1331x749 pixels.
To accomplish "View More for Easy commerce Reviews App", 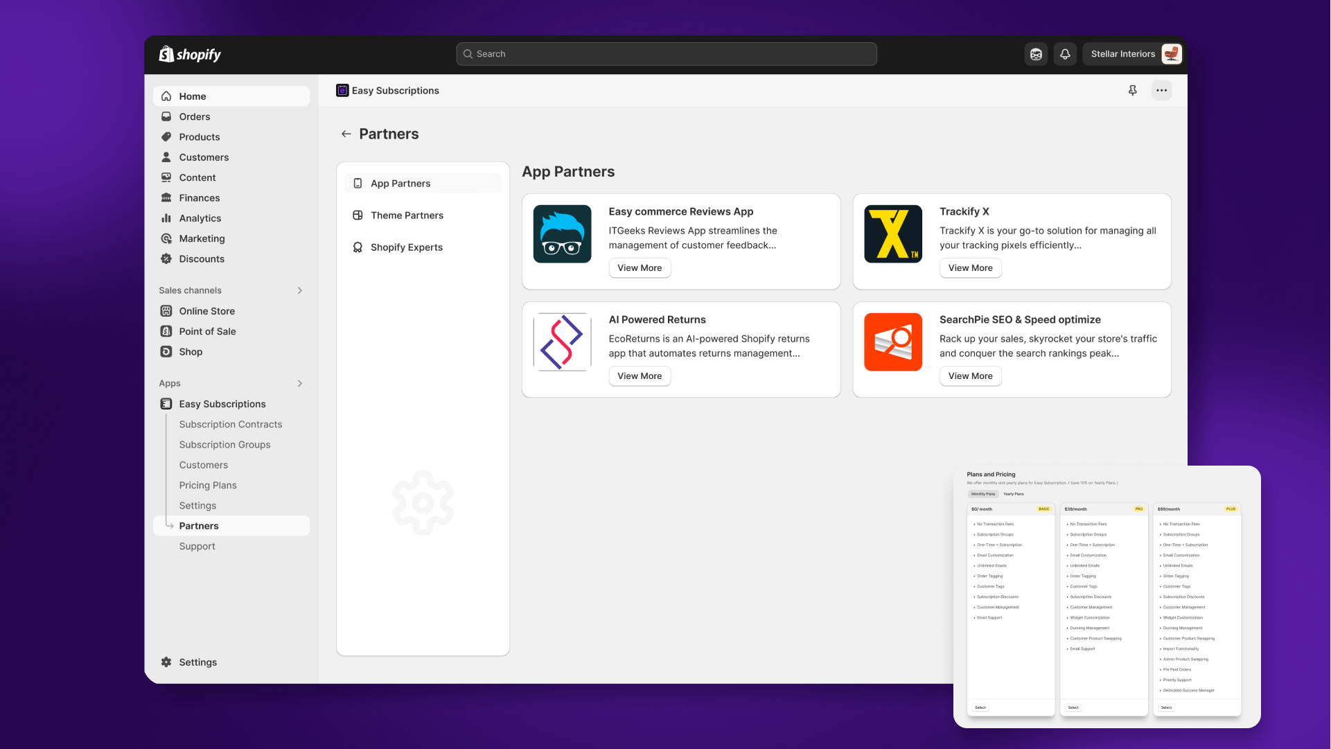I will pos(640,268).
